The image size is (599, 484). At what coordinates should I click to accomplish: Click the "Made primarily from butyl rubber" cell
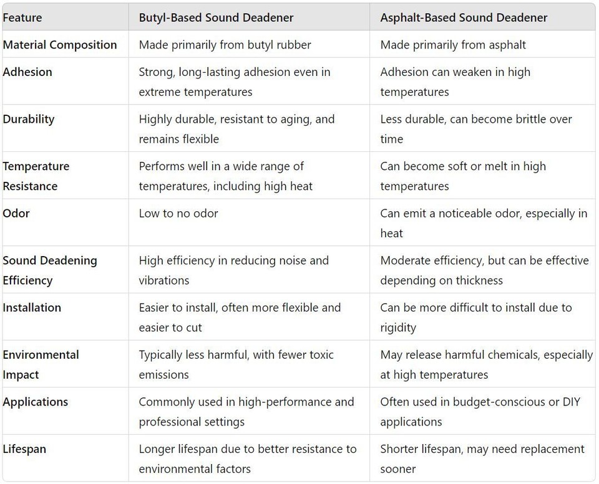coord(225,45)
